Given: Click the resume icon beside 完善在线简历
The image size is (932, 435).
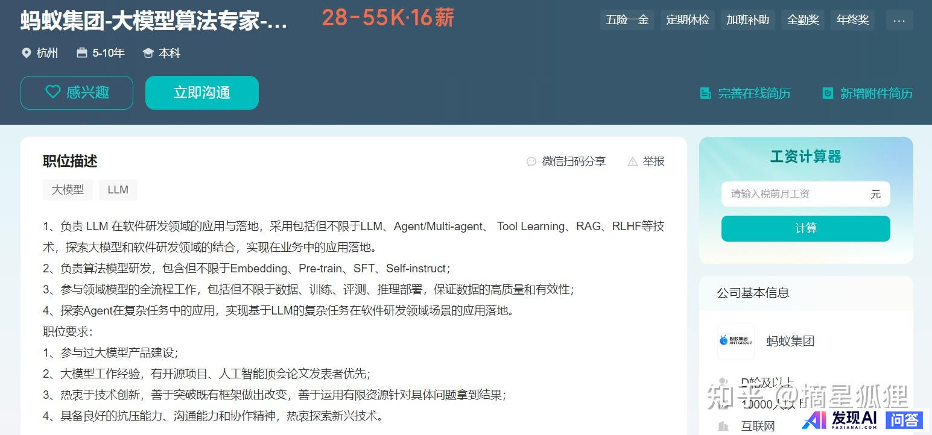Looking at the screenshot, I should pos(705,93).
